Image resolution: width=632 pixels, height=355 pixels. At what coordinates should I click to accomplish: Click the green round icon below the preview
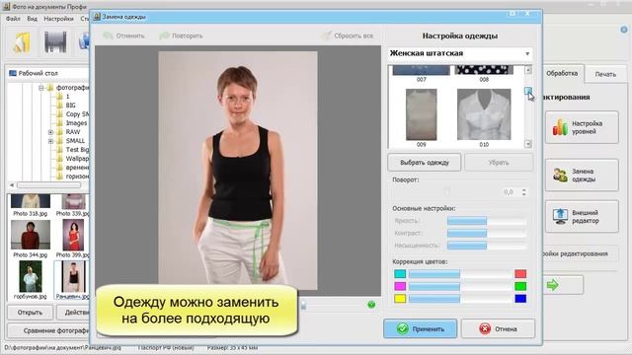[371, 305]
